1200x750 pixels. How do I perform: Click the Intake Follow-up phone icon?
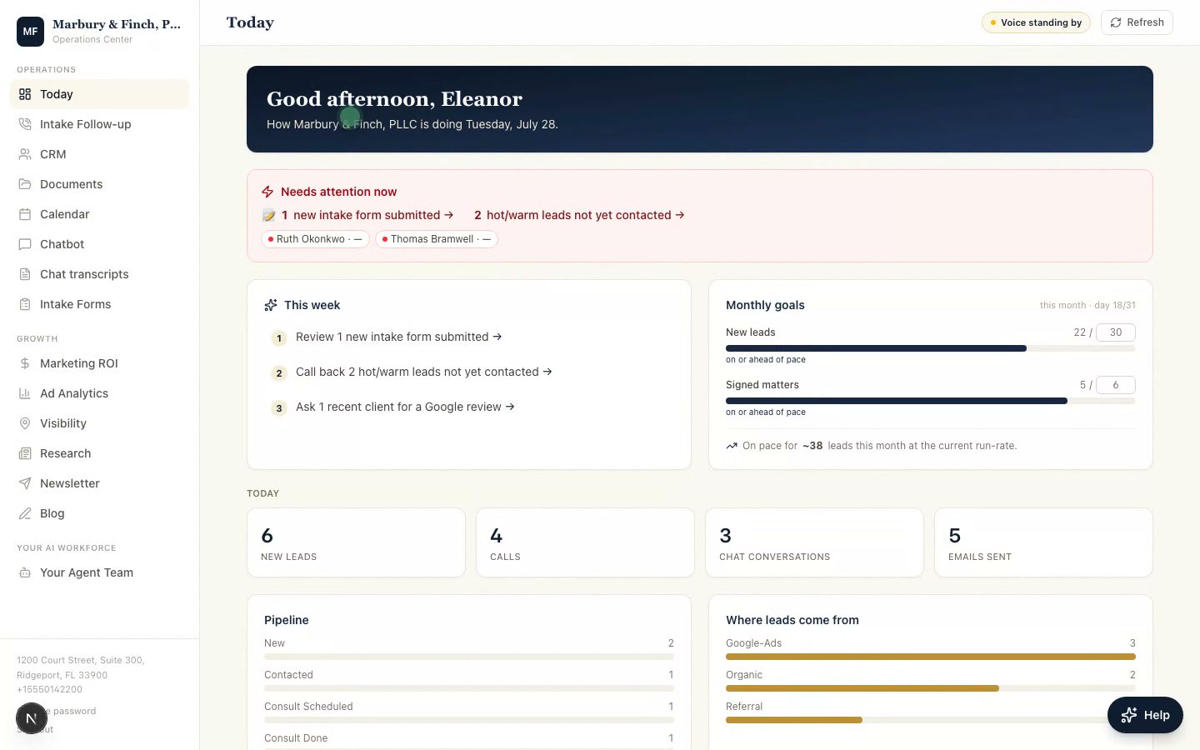[x=25, y=124]
